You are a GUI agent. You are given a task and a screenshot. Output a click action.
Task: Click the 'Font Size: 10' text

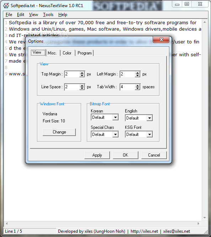coord(54,121)
